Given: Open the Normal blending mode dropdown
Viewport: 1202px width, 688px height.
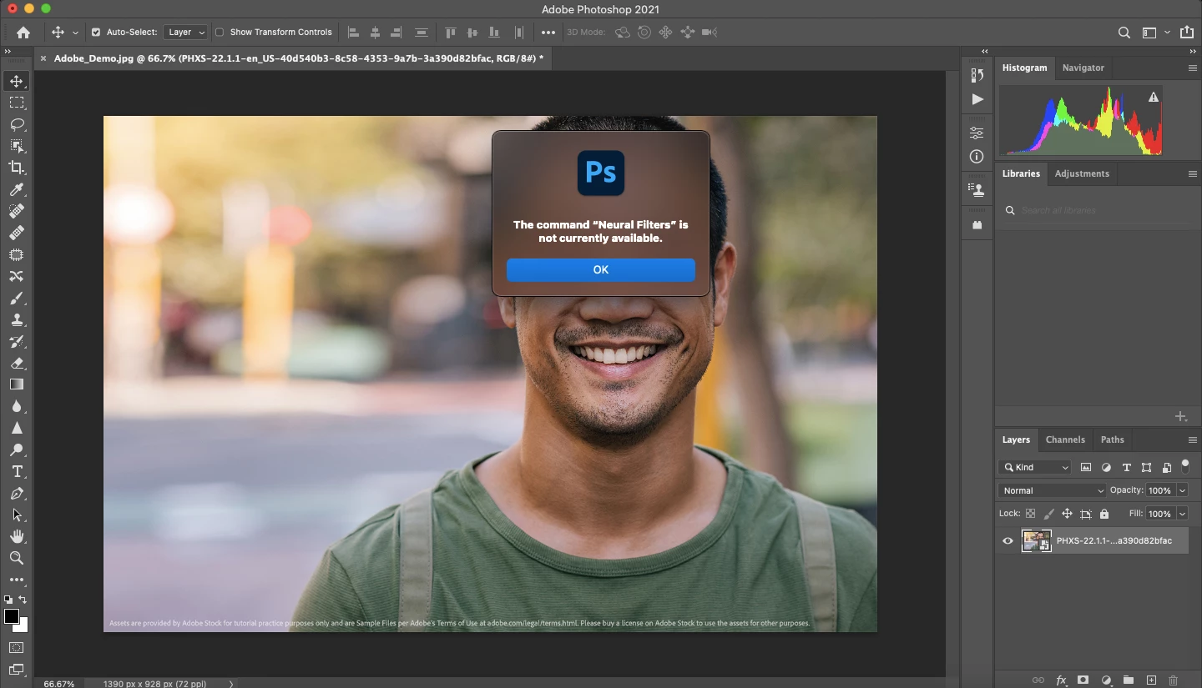Looking at the screenshot, I should [x=1052, y=490].
